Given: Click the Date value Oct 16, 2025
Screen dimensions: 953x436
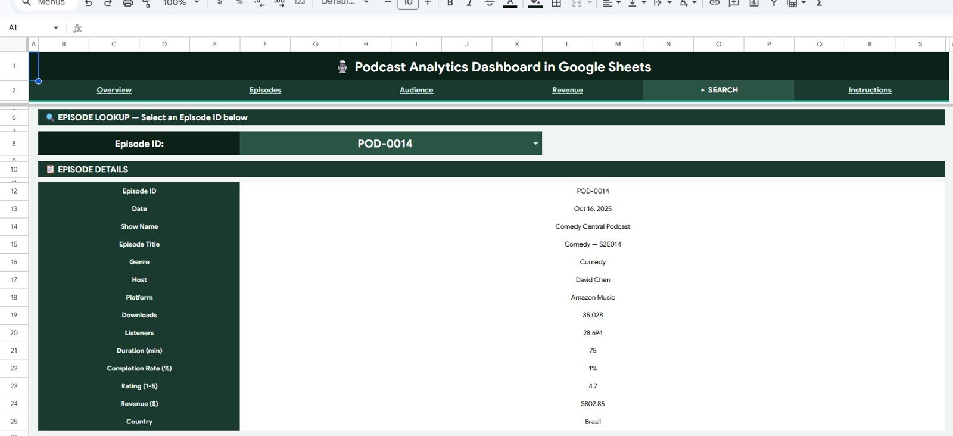Looking at the screenshot, I should point(593,209).
